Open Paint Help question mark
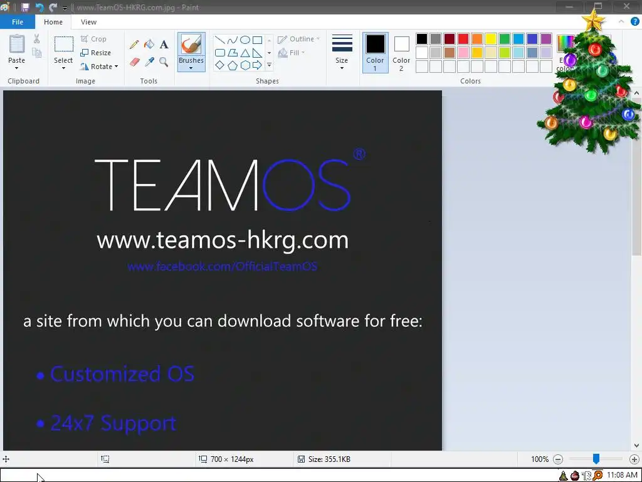 (x=634, y=22)
